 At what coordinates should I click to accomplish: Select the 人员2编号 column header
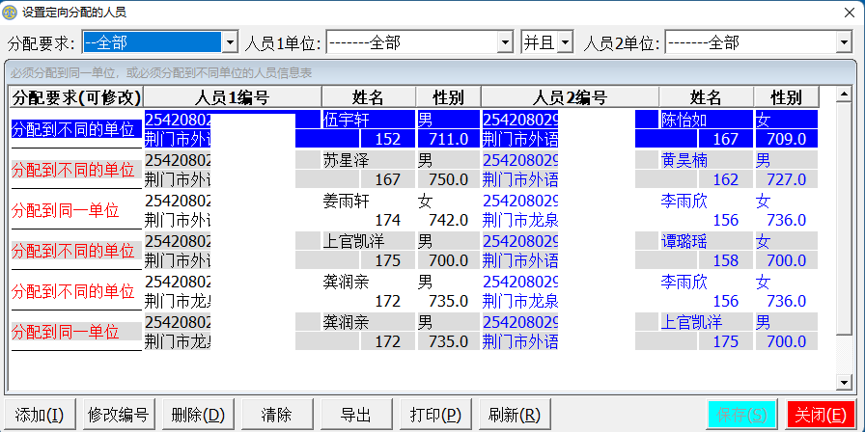(570, 97)
